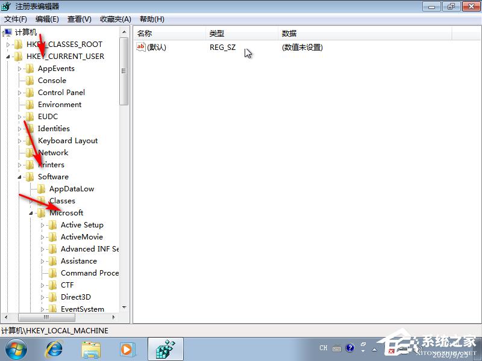Click the tree vertical scrollbar up arrow
This screenshot has height=361, width=482.
pyautogui.click(x=124, y=32)
